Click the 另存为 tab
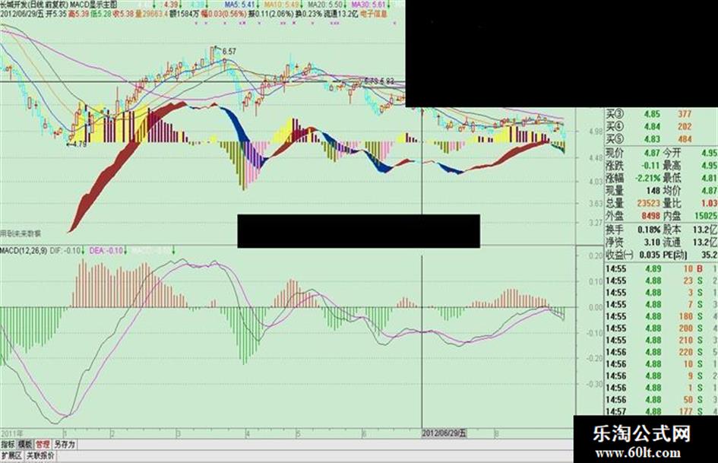This screenshot has width=718, height=463. coord(64,444)
